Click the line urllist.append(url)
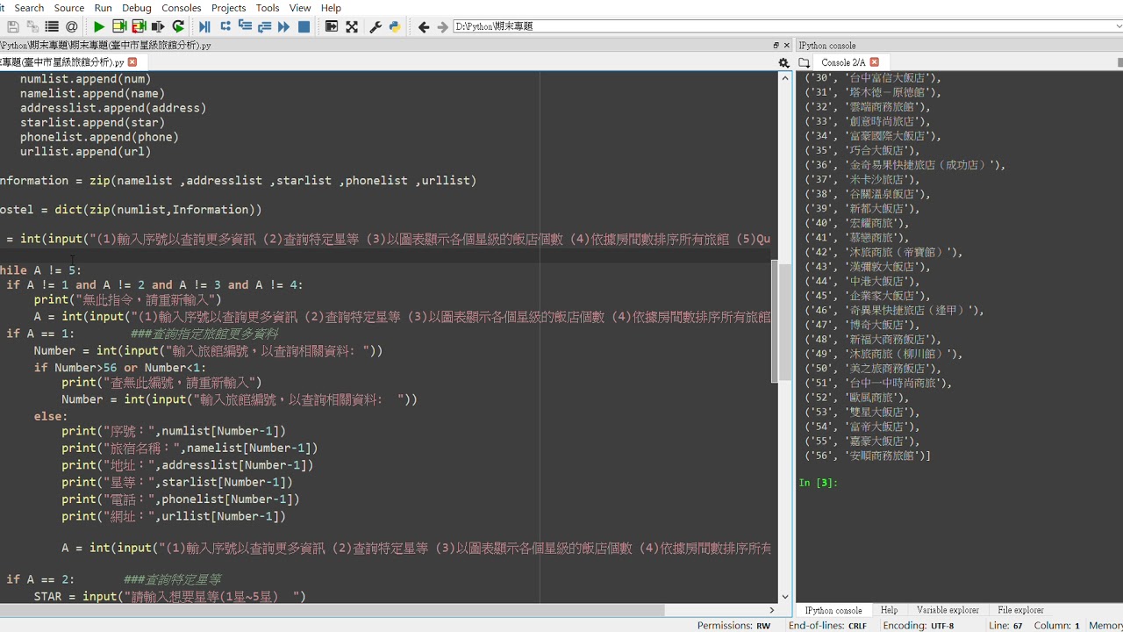1123x632 pixels. coord(85,151)
